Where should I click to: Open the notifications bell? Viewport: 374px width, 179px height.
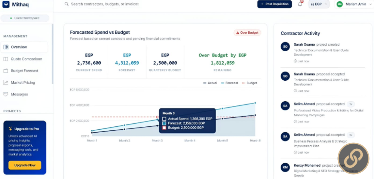click(300, 4)
